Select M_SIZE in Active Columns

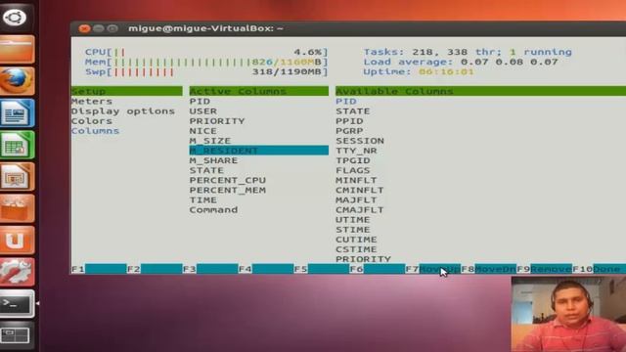tap(210, 141)
